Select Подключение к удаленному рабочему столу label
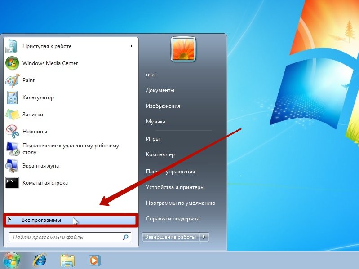Screen dimensions: 359x269 click(71, 149)
